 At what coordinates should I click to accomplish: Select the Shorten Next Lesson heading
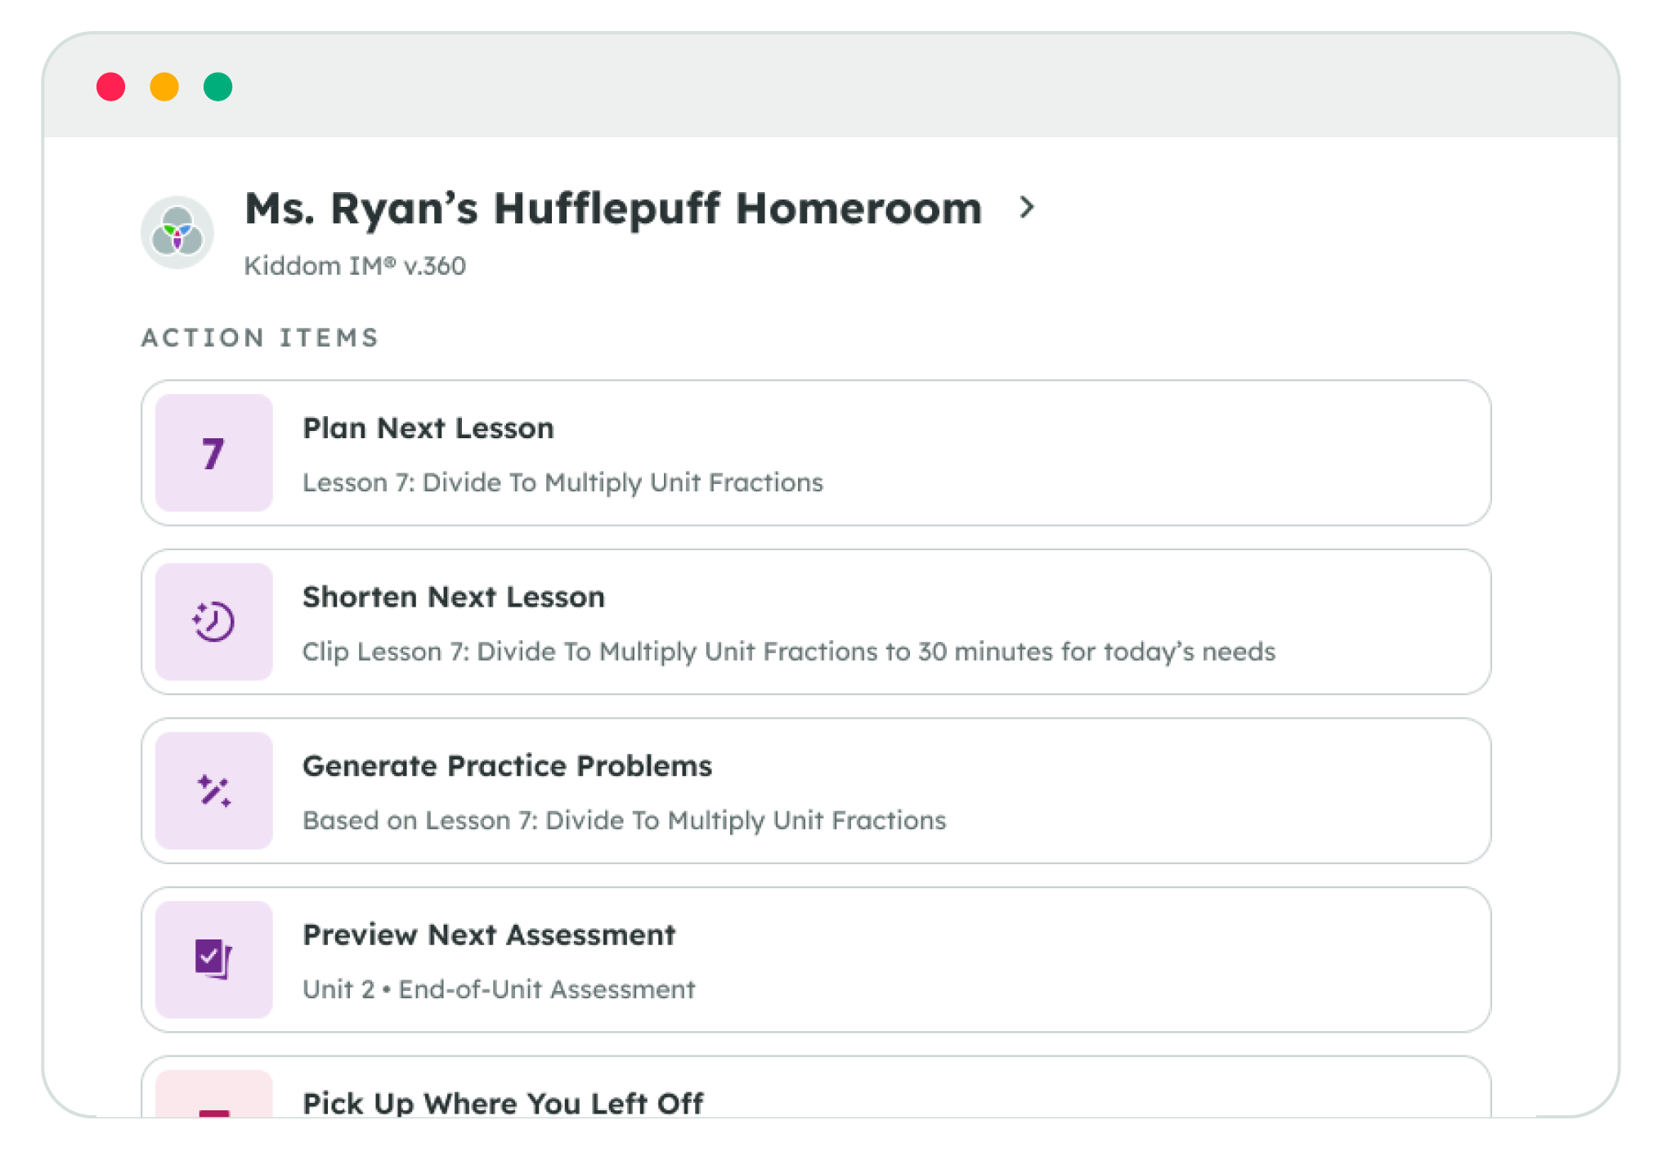[x=454, y=597]
